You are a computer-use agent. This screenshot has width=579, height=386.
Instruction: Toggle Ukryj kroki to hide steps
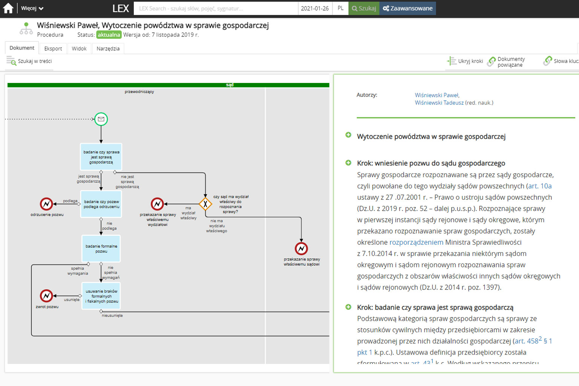coord(465,61)
